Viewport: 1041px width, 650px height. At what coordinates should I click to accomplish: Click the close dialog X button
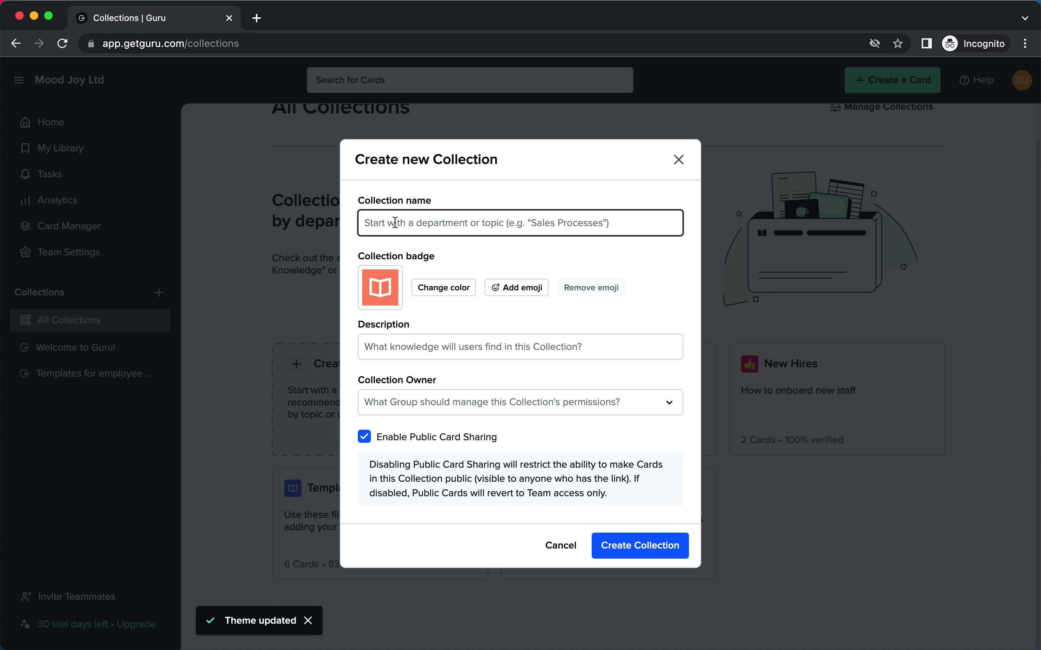pyautogui.click(x=678, y=160)
